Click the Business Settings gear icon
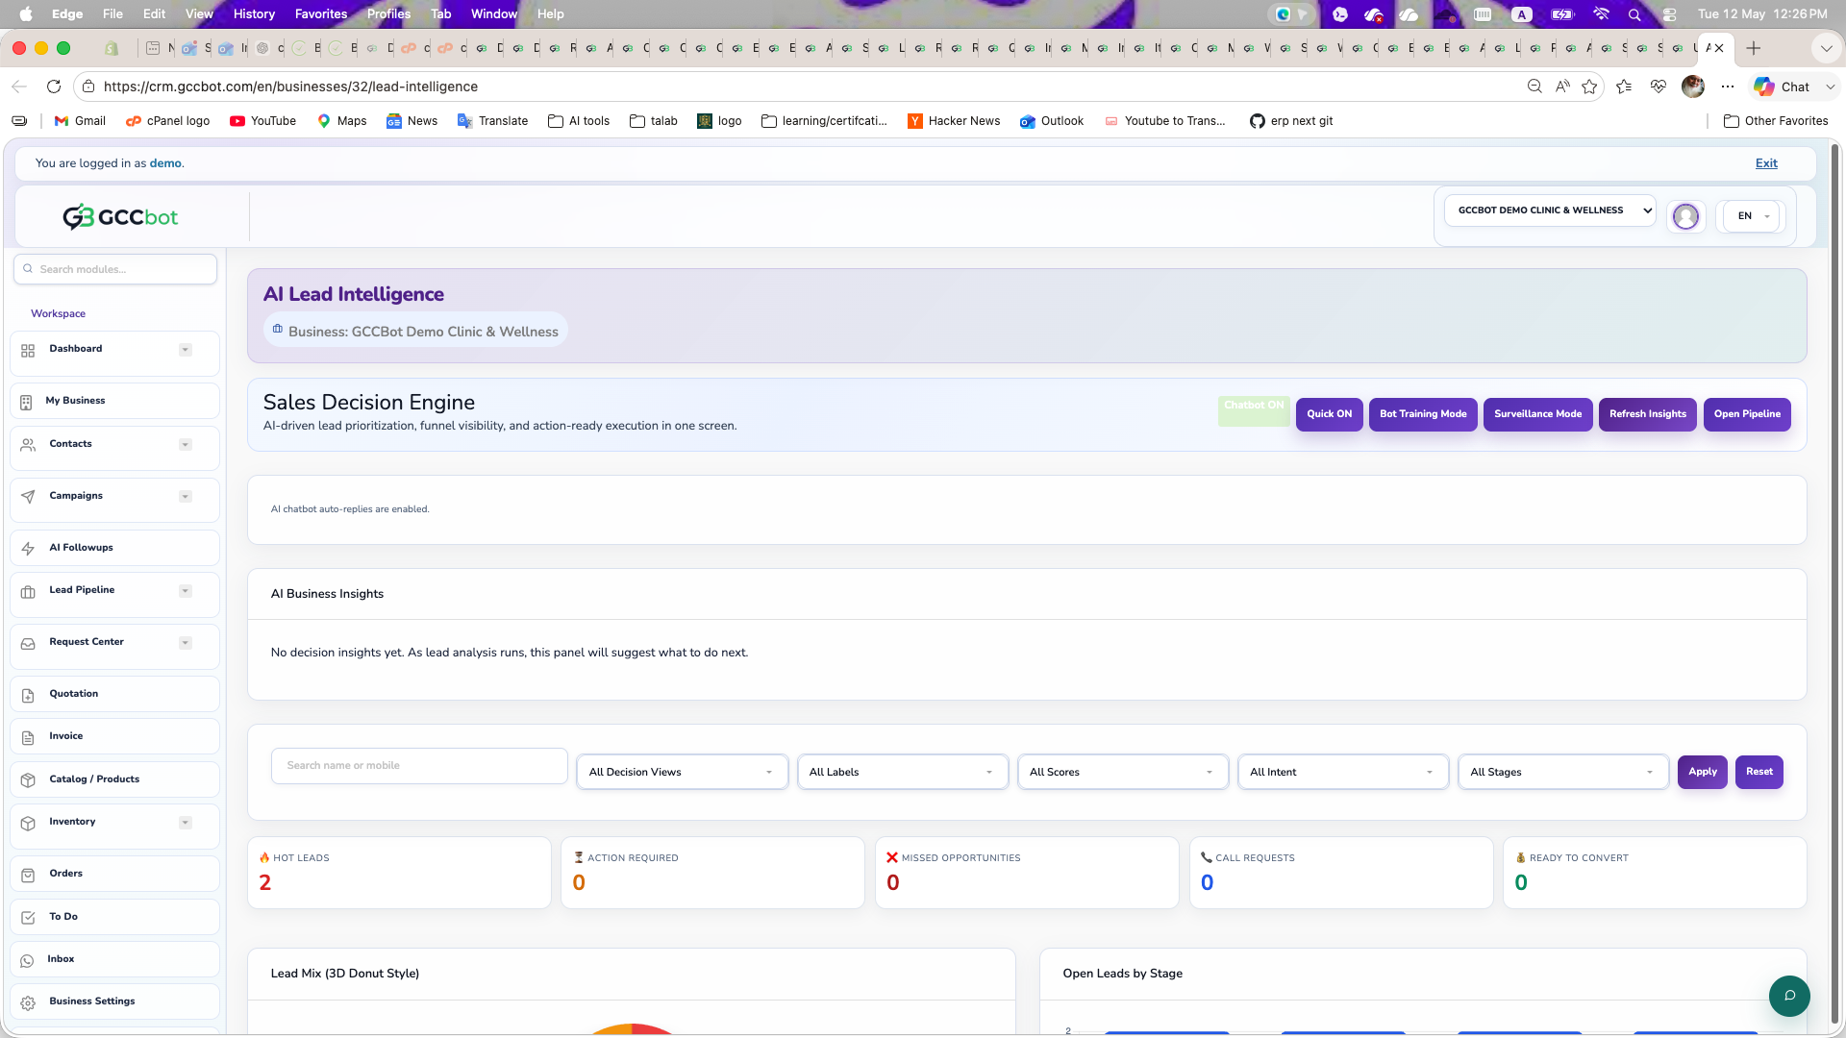 [x=28, y=1002]
